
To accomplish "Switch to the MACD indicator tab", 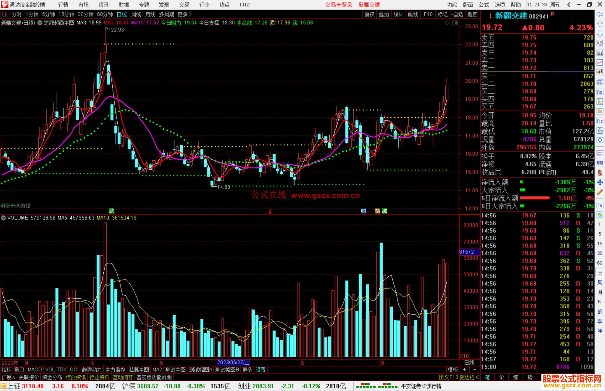I will (x=34, y=370).
